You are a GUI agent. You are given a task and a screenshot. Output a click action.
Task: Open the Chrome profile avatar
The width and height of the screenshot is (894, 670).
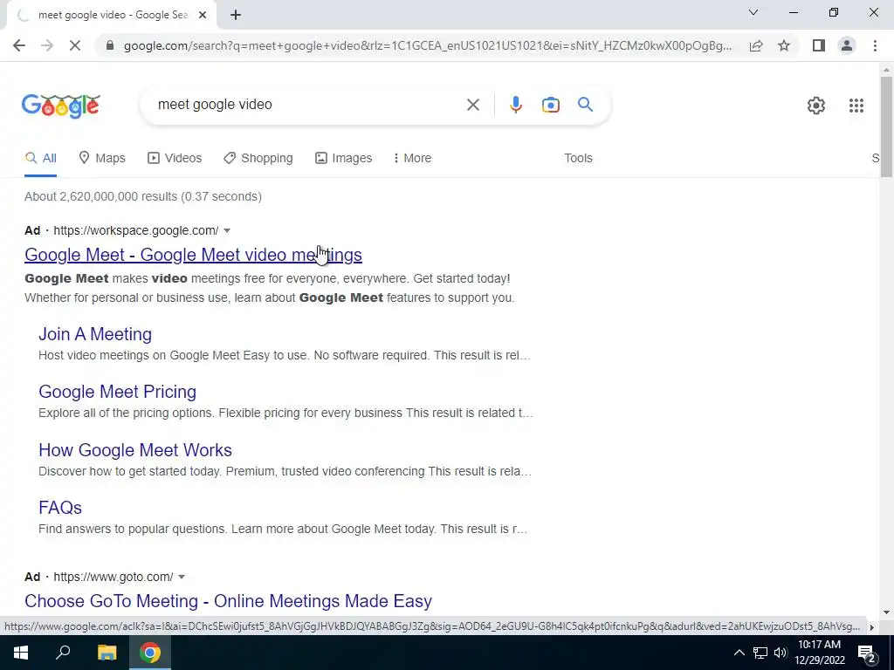tap(847, 45)
